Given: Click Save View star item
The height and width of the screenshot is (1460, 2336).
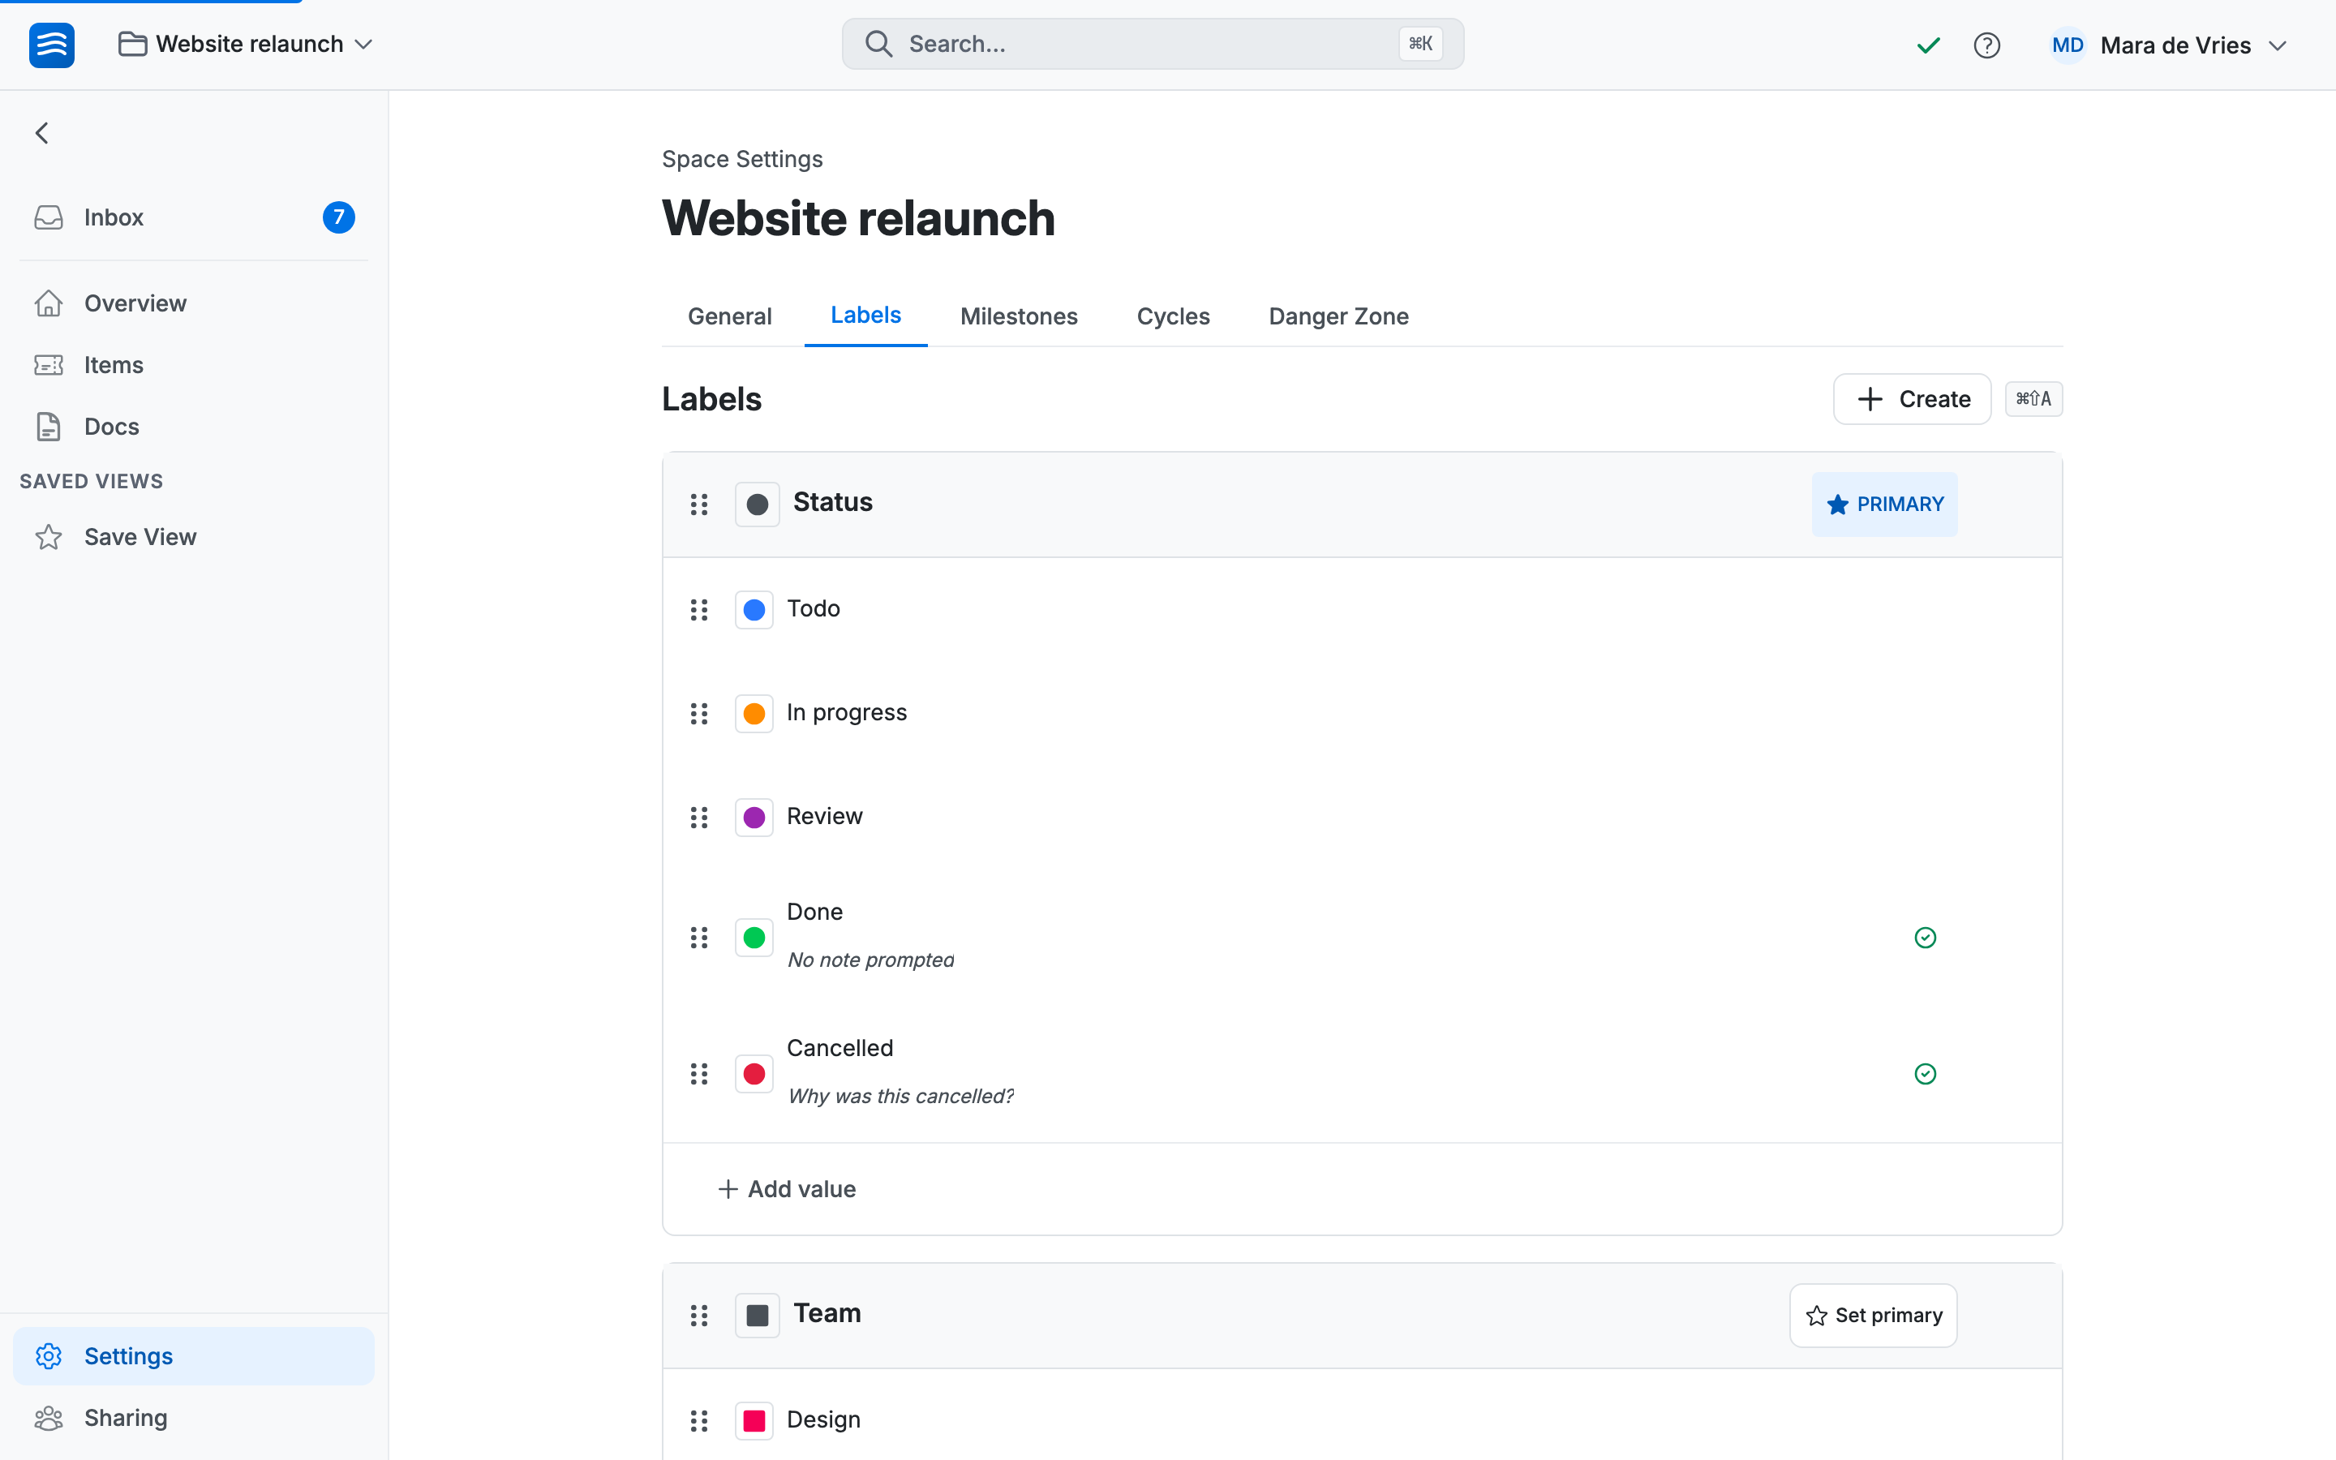Looking at the screenshot, I should 194,537.
